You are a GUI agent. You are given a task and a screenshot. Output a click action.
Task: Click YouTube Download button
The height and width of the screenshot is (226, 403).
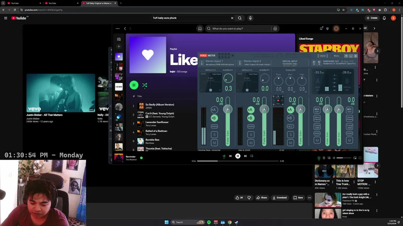tap(280, 198)
